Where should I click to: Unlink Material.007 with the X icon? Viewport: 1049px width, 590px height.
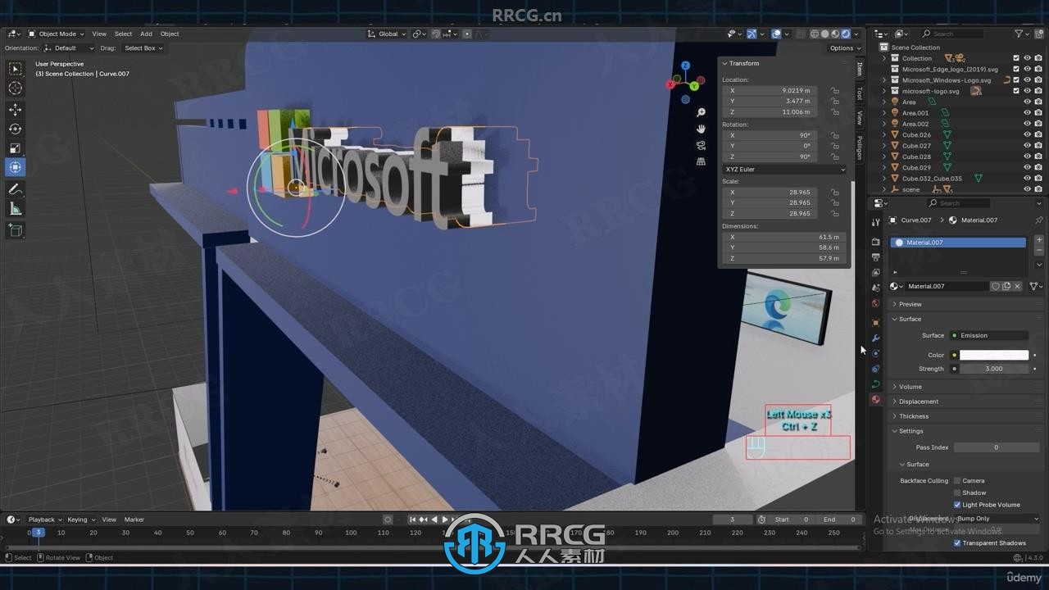click(1017, 286)
